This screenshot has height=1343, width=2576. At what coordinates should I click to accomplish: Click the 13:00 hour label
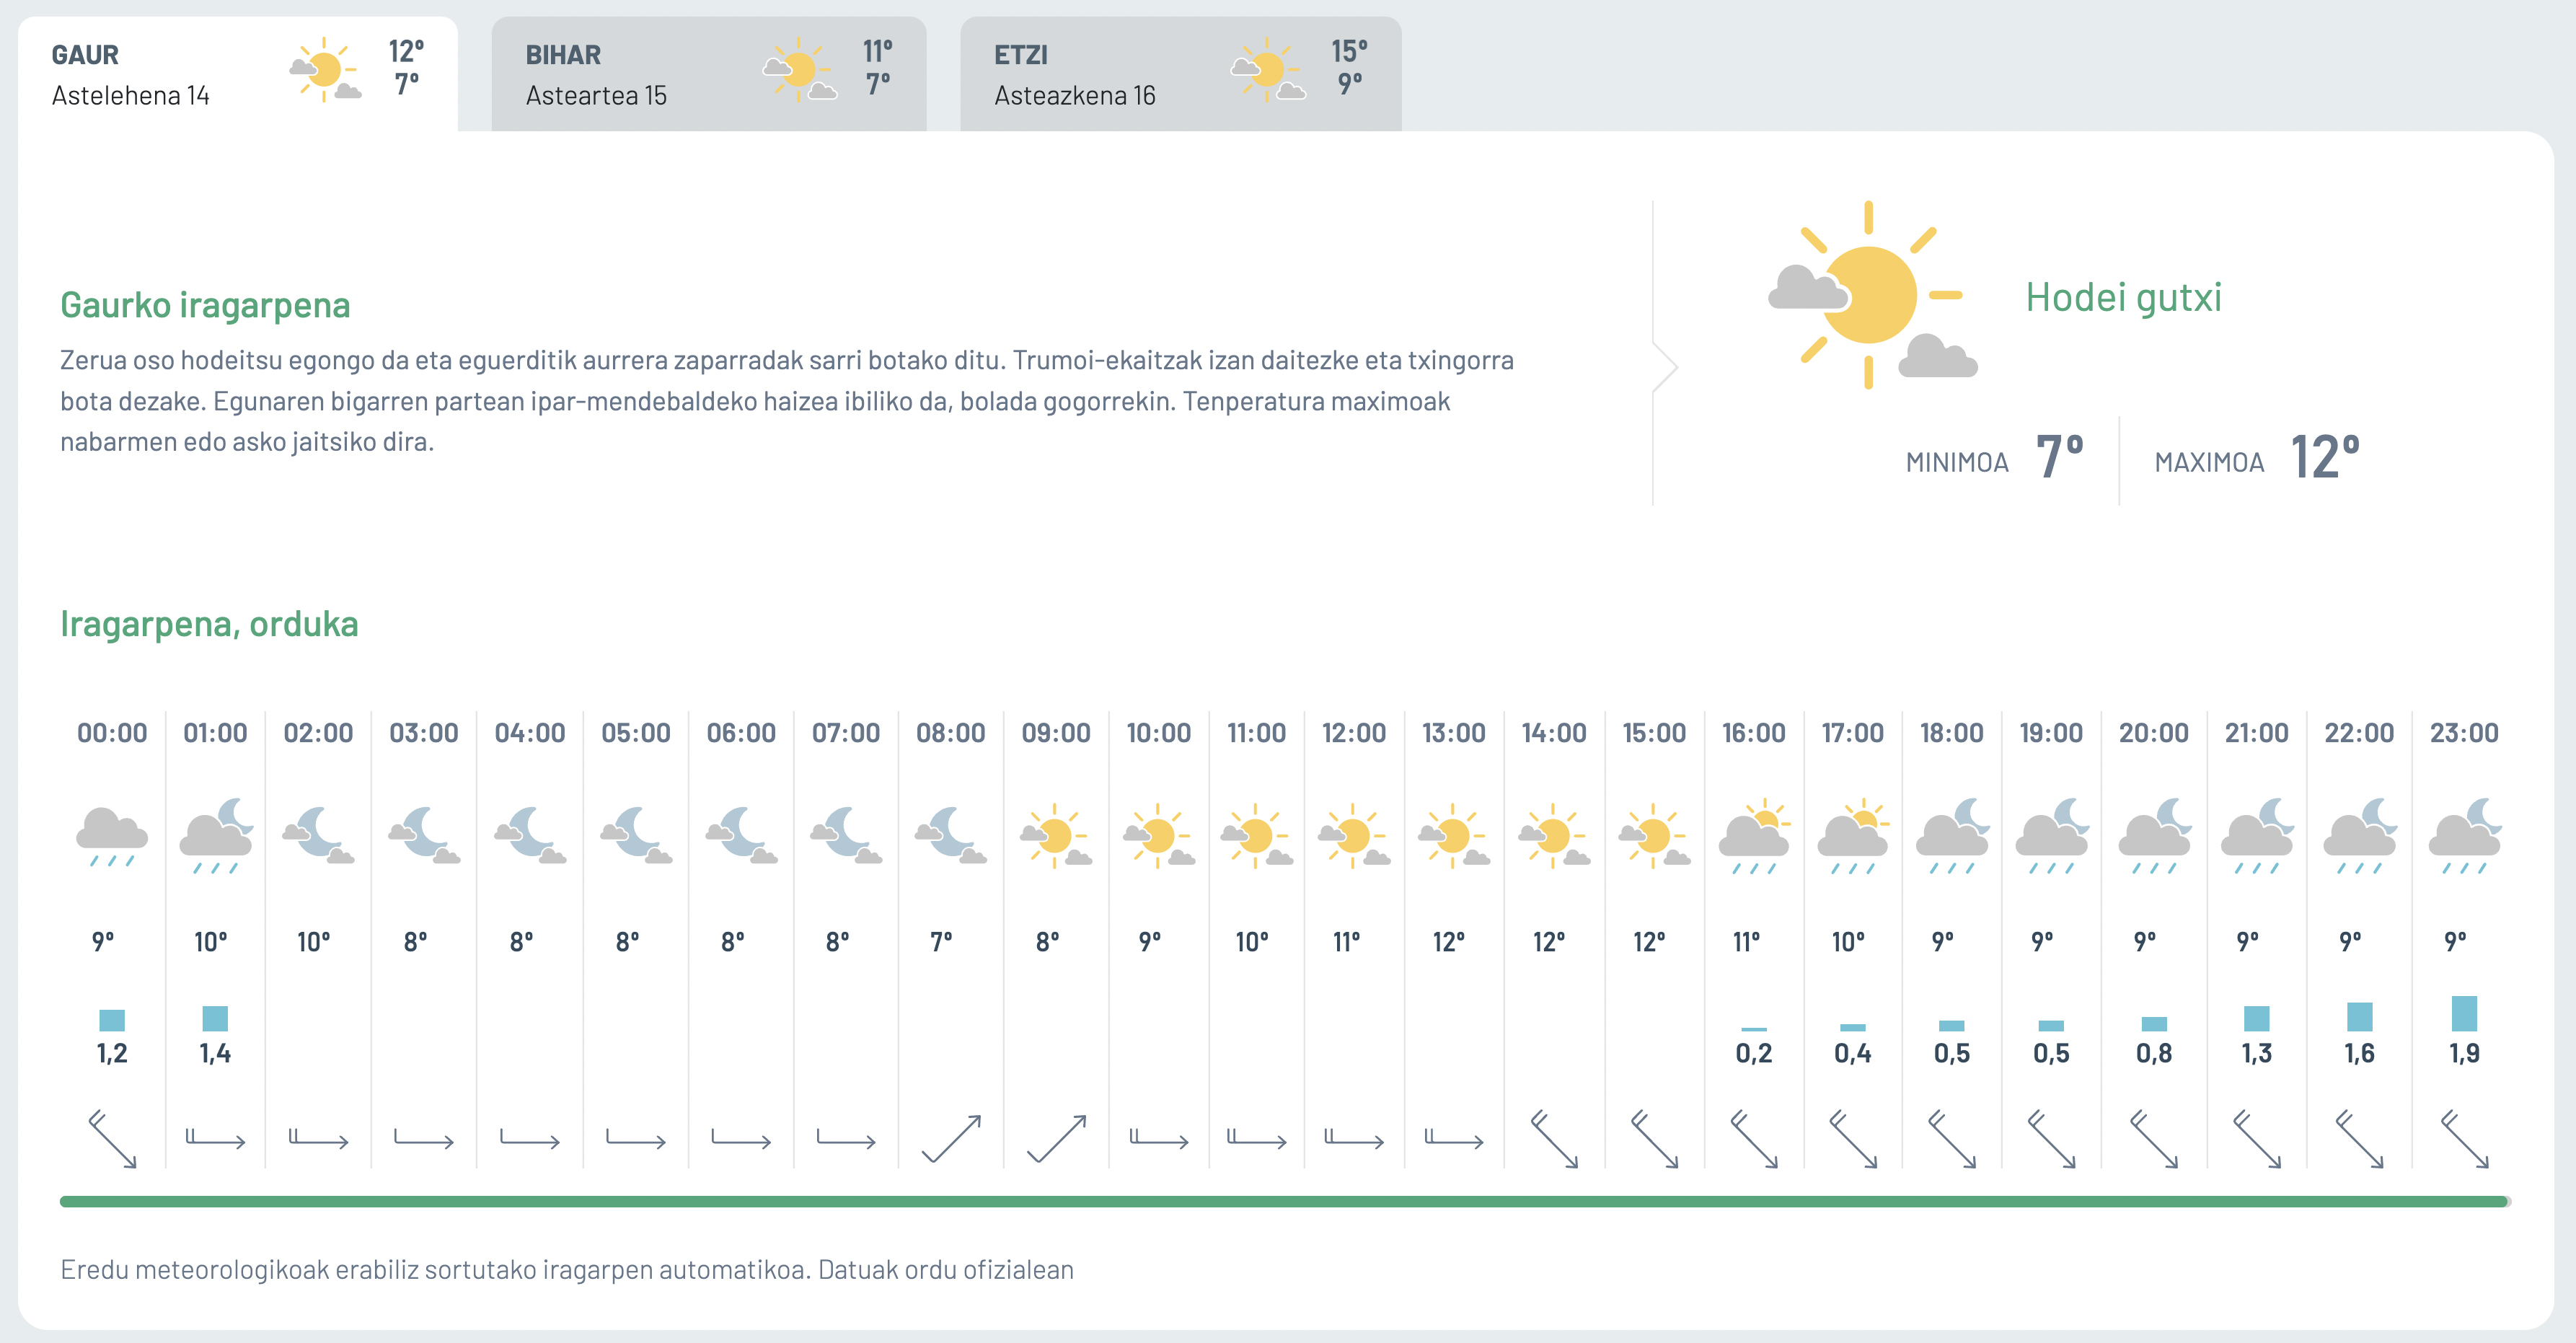coord(1454,733)
